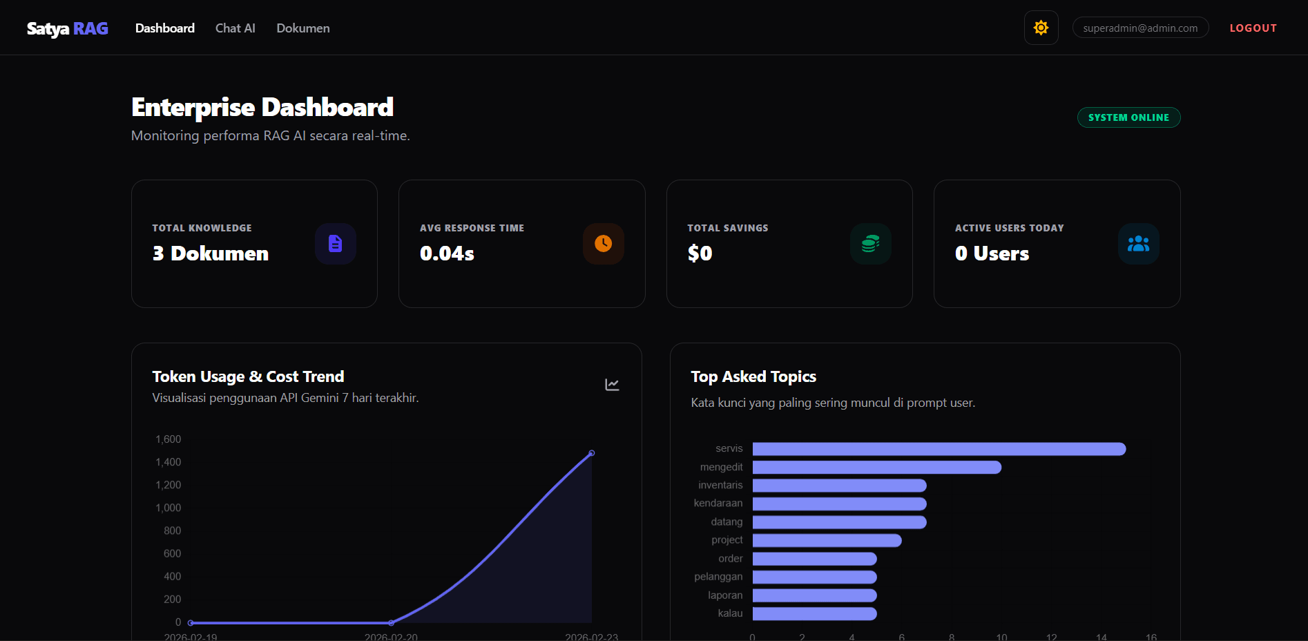Click the line chart icon in Token Usage
Screen dimensions: 1308x641
[612, 385]
